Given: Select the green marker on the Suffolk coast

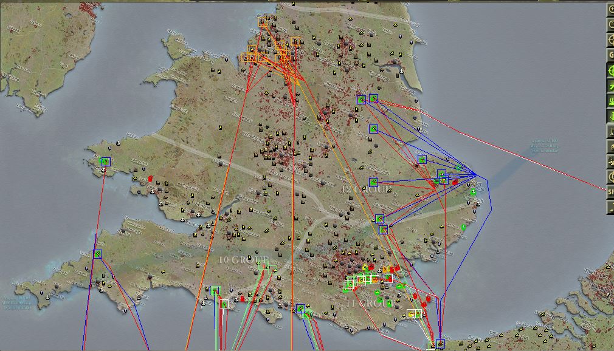Looking at the screenshot, I should (x=464, y=227).
